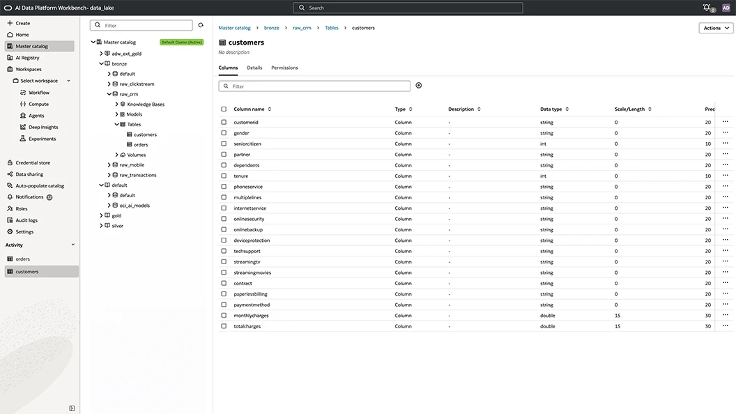736x414 pixels.
Task: Check the phoneservice row checkbox
Action: click(224, 186)
